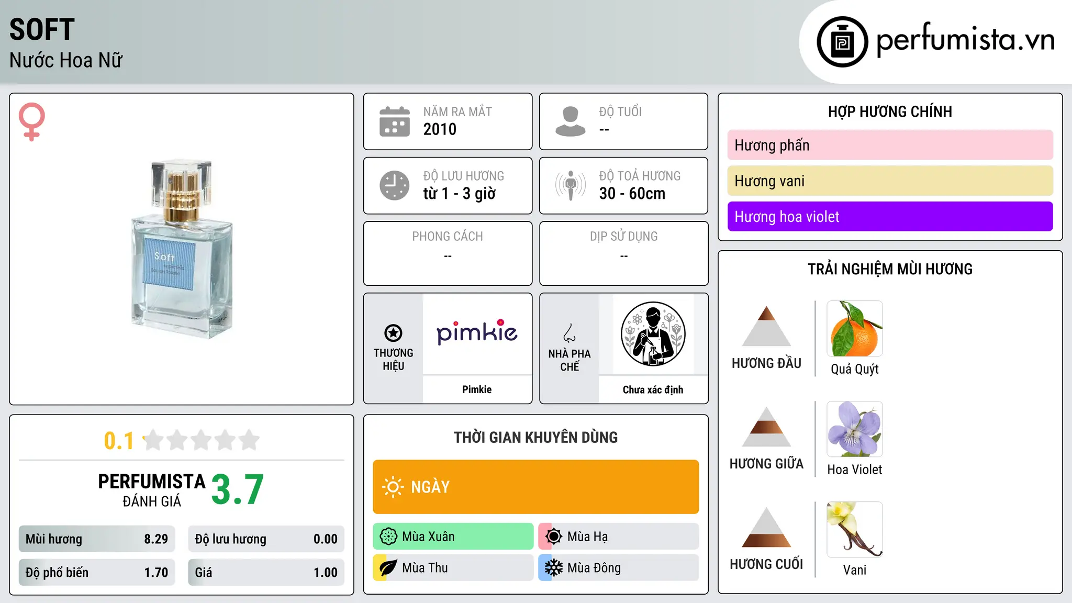Image resolution: width=1072 pixels, height=603 pixels.
Task: Open the Soft perfume bottle image
Action: pyautogui.click(x=182, y=249)
